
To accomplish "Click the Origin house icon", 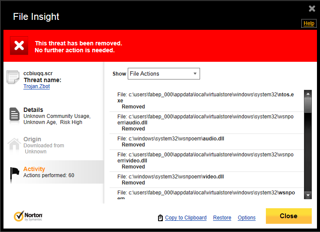I will [x=14, y=144].
